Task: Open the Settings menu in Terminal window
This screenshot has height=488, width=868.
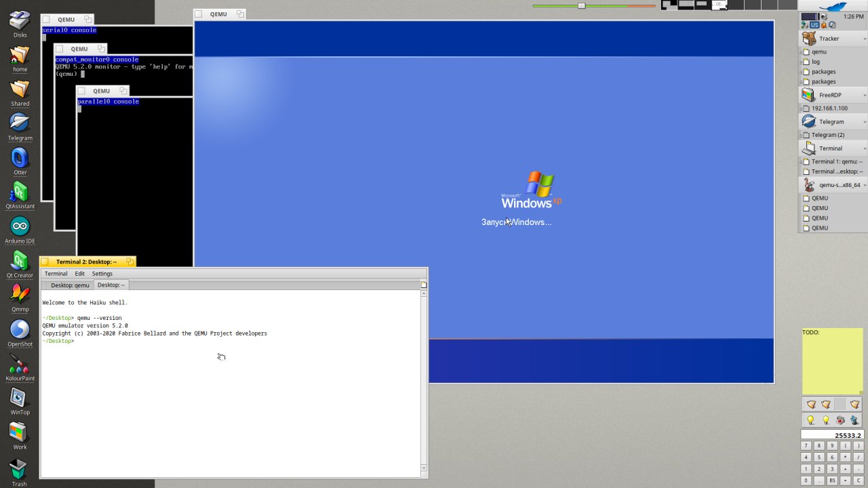Action: 102,274
